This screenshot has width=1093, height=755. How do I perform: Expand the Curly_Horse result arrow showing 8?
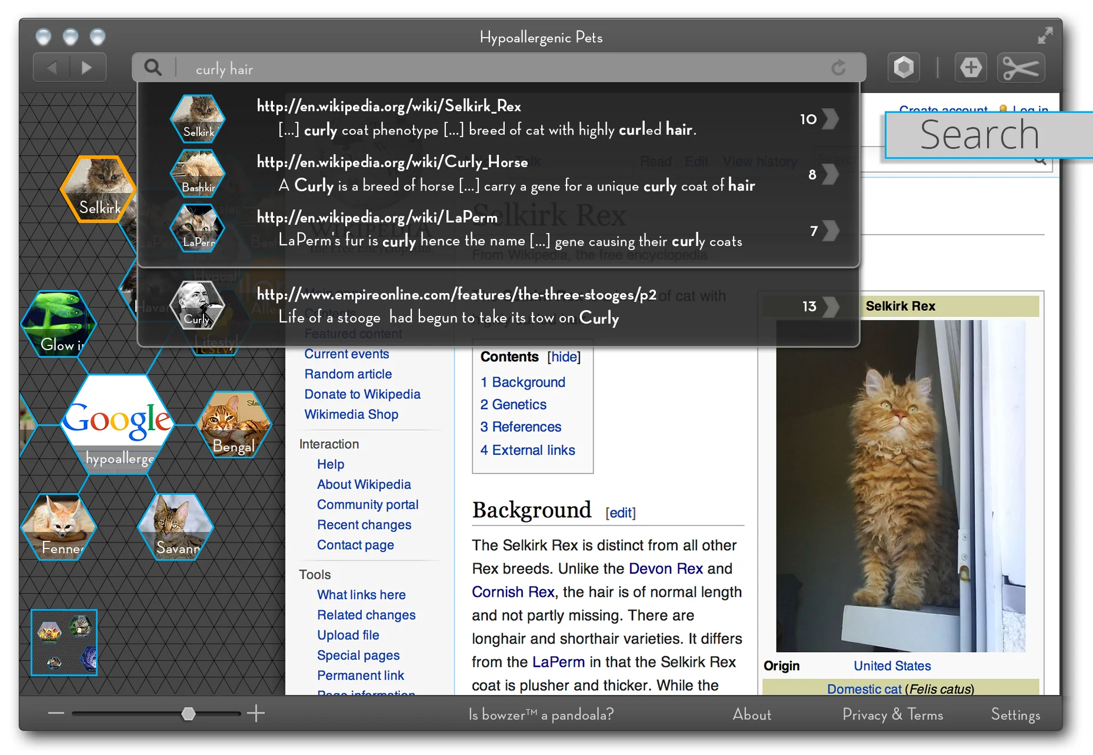coord(830,174)
